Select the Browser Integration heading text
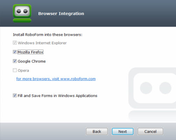Viewport: 176px width, 140px height. pos(61,14)
